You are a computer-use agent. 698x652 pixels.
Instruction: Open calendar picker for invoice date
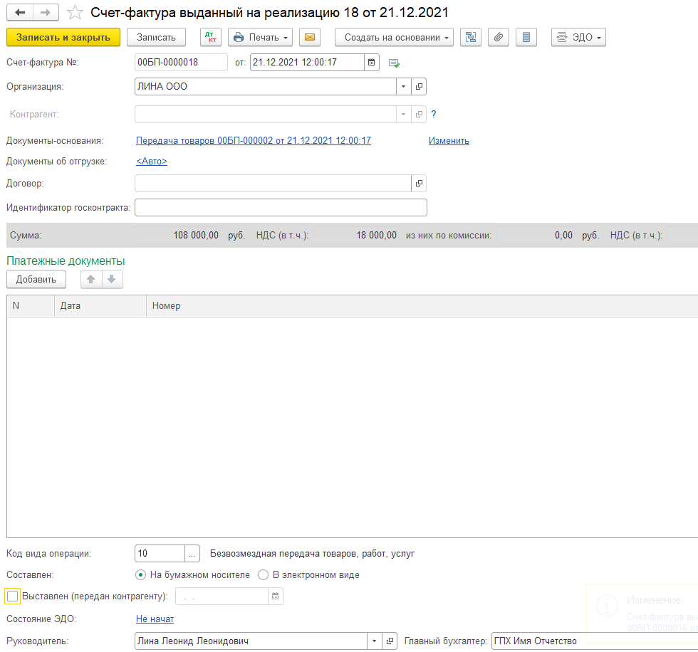point(371,62)
